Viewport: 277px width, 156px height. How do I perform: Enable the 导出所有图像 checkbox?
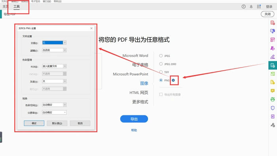click(x=161, y=94)
